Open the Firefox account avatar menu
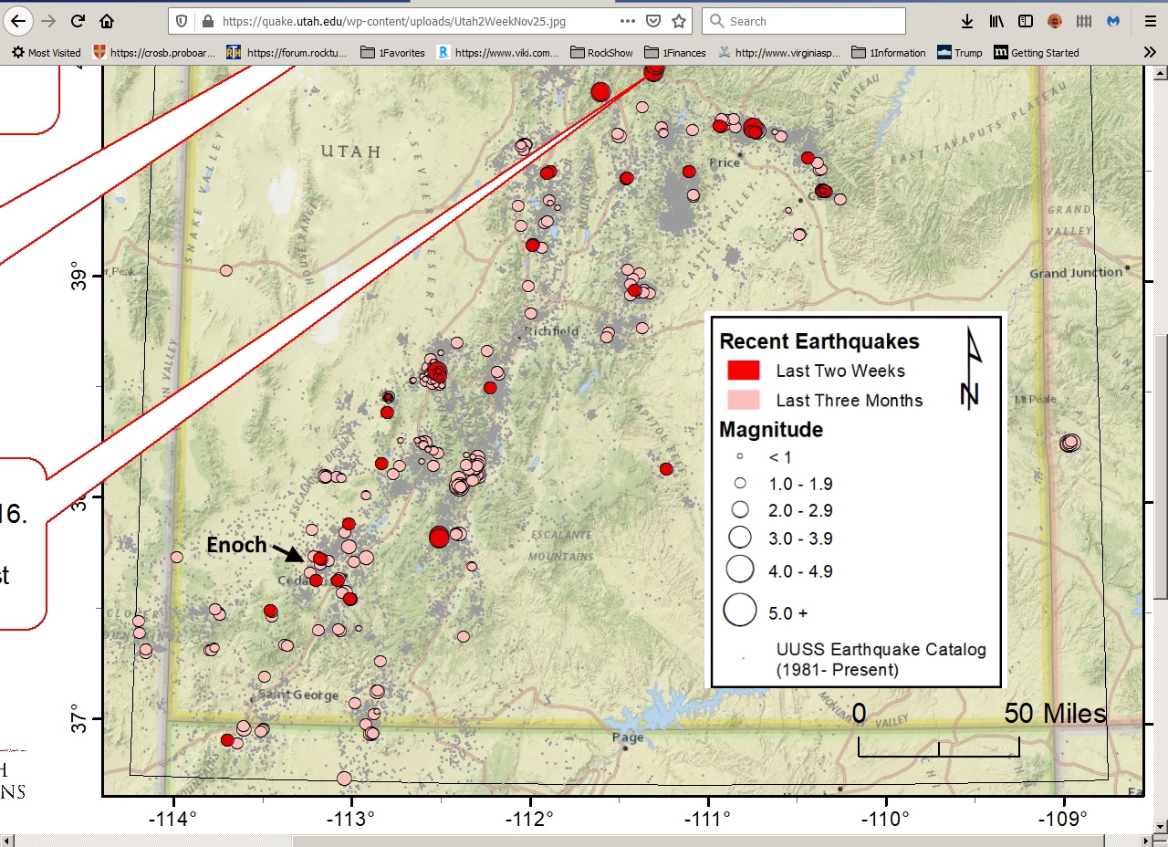Screen dimensions: 1168x847 point(1055,20)
